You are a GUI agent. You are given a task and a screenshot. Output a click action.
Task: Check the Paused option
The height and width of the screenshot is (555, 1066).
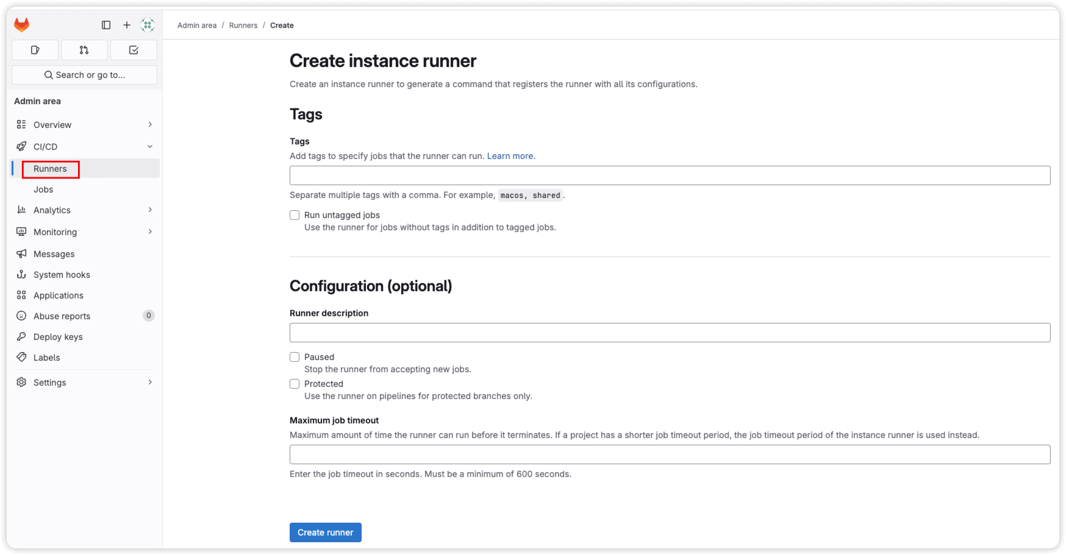(x=295, y=357)
